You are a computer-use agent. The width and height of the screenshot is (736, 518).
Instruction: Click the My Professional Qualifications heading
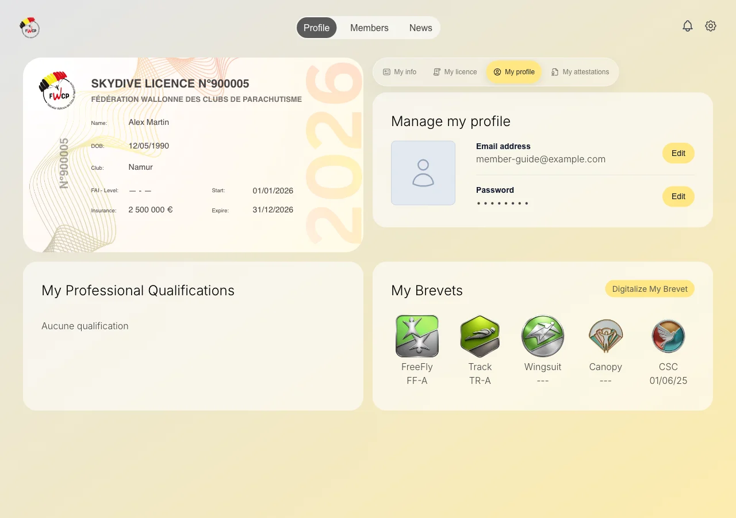(138, 291)
